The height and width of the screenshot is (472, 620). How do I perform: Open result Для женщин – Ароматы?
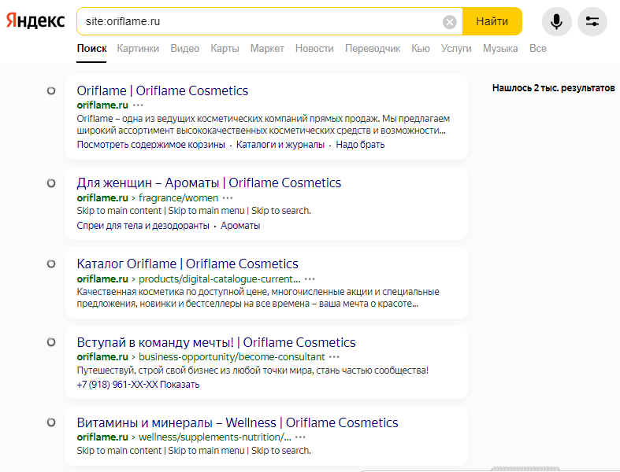tap(209, 183)
